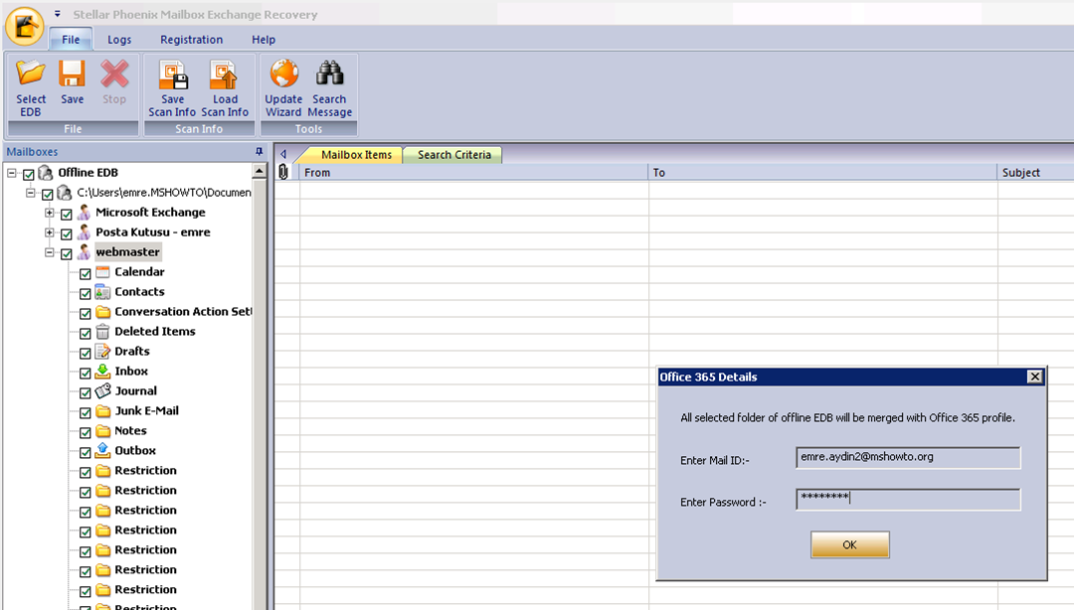Click the Junk E-Mail folder icon
Viewport: 1074px width, 610px height.
tap(102, 410)
